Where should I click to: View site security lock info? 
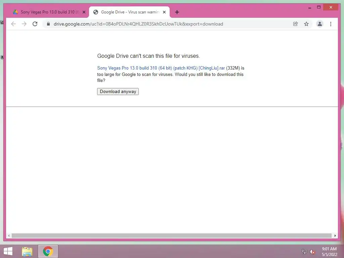coord(48,24)
